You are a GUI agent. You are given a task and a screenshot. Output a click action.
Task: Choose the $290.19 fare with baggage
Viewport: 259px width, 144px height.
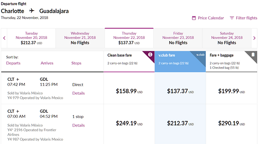(231, 123)
